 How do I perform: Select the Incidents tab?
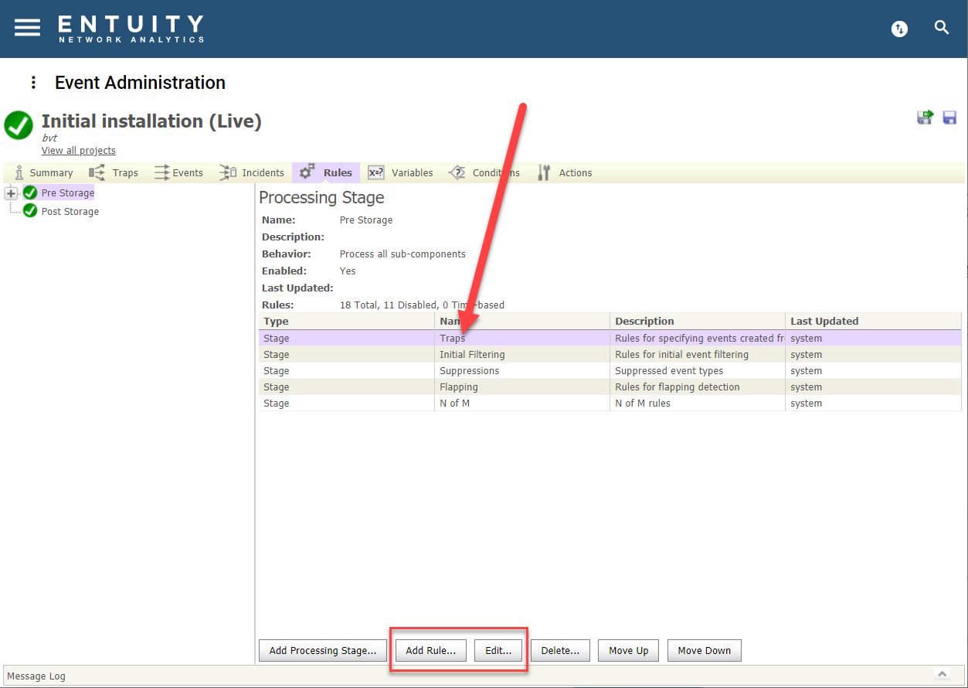coord(252,172)
